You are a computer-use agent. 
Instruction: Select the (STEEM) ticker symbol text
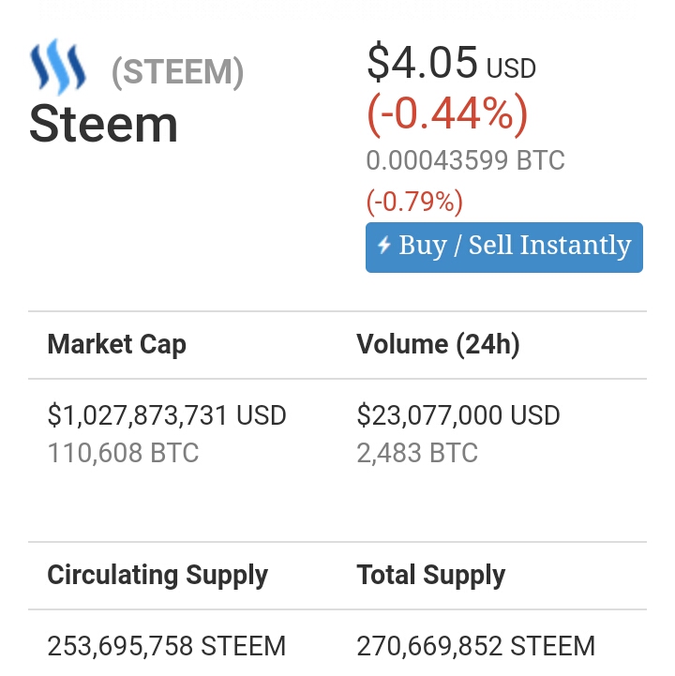point(177,72)
